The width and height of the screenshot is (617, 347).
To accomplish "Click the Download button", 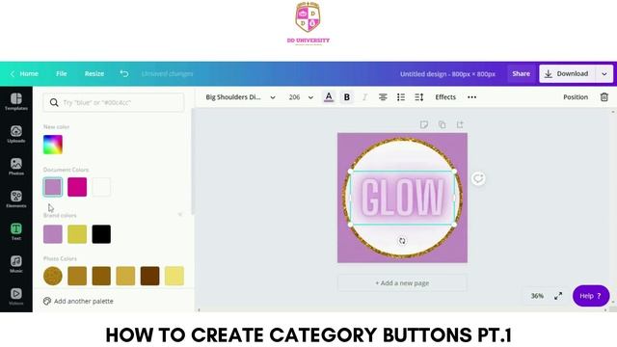I will 567,74.
